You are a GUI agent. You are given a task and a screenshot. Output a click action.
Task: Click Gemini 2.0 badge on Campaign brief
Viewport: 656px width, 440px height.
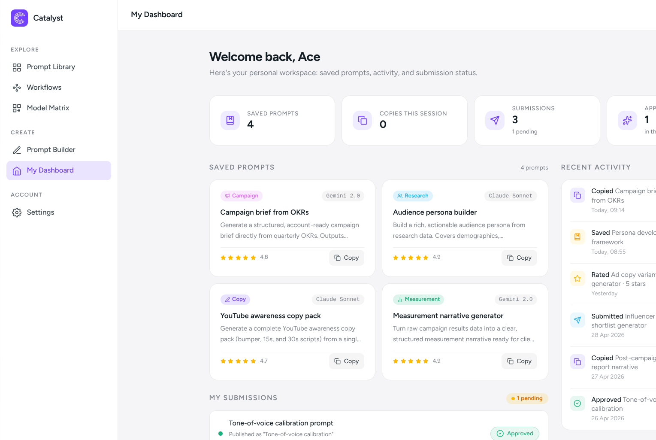(343, 196)
